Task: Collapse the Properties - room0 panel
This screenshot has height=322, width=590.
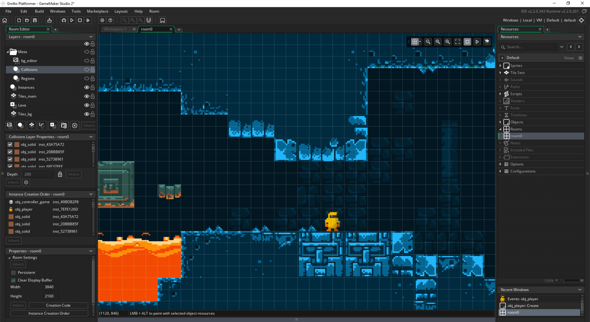Action: coord(91,251)
